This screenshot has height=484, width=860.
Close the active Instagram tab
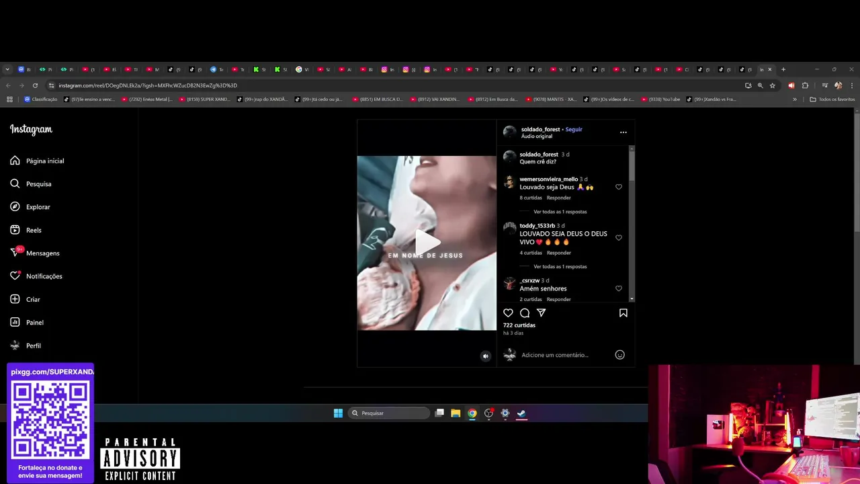coord(770,69)
